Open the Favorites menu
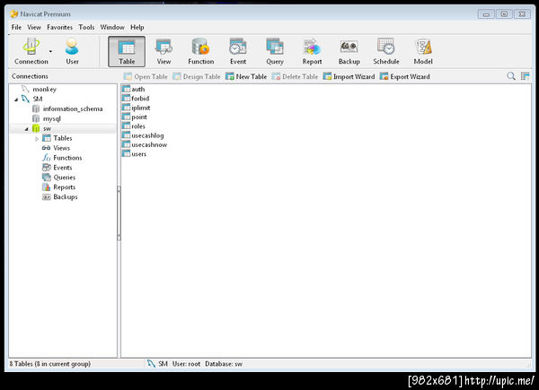The image size is (539, 390). click(60, 27)
